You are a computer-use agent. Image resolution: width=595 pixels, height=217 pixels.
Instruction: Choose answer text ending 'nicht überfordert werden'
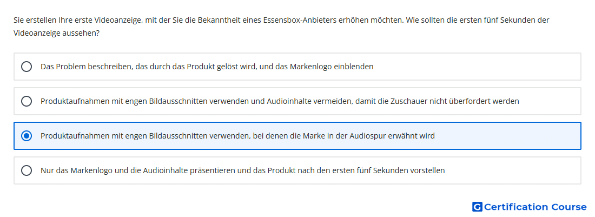click(280, 101)
